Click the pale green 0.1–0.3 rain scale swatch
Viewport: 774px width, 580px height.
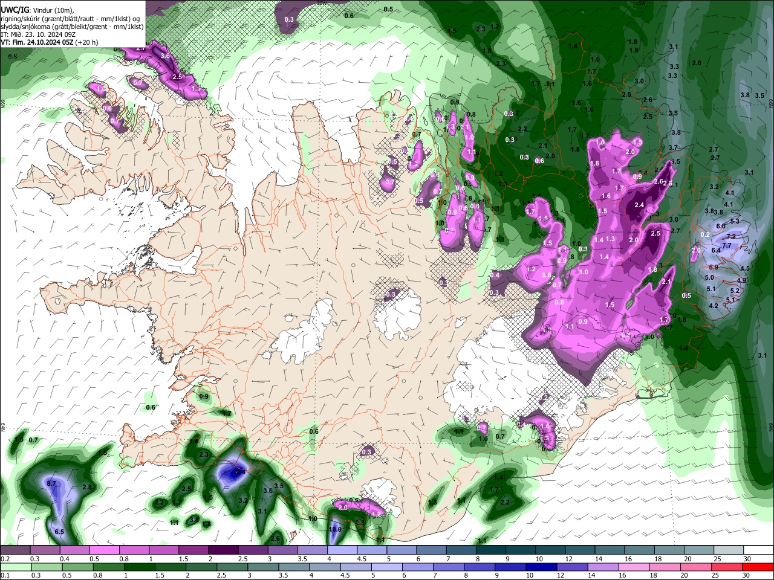16,567
